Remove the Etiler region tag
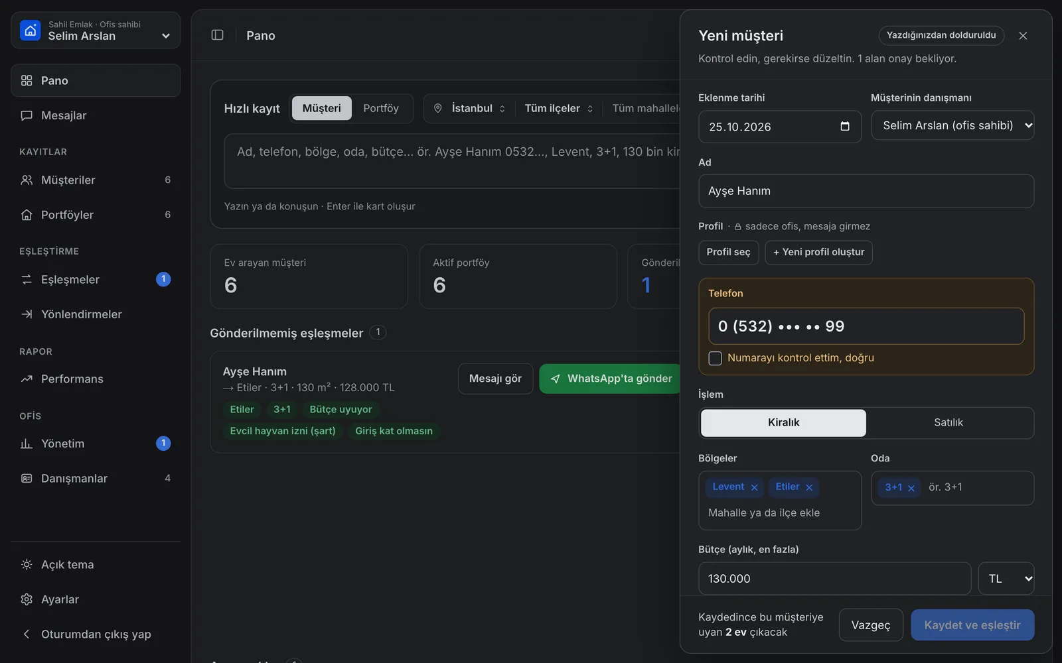The height and width of the screenshot is (663, 1062). pyautogui.click(x=809, y=487)
